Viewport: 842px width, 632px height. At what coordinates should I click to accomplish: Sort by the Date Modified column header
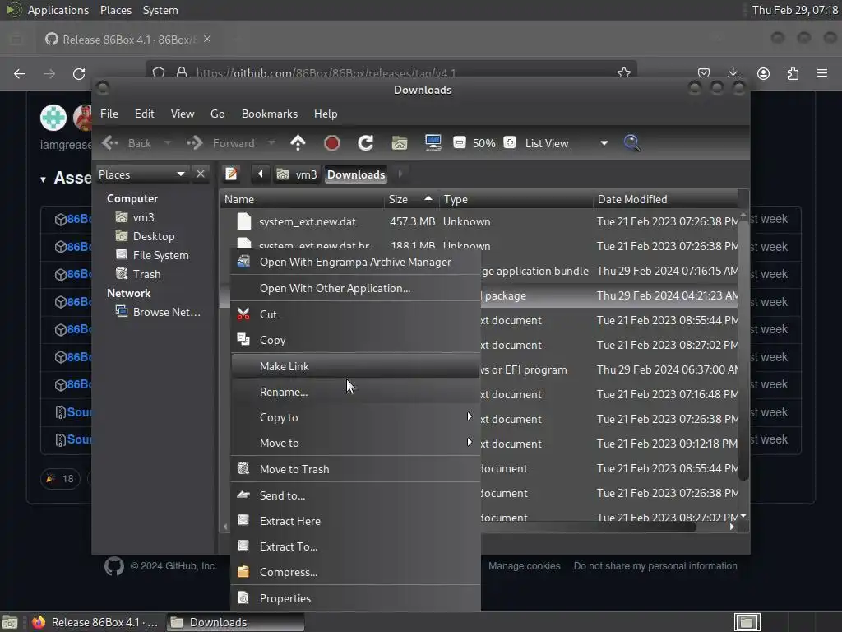tap(665, 199)
